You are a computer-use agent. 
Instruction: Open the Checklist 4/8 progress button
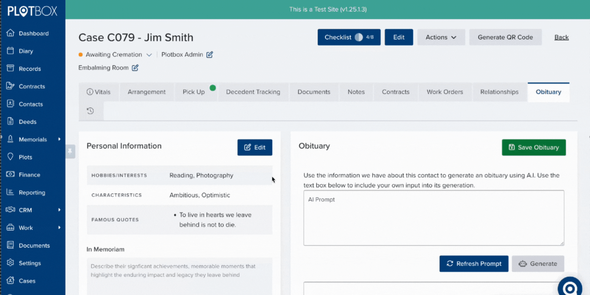pos(349,37)
